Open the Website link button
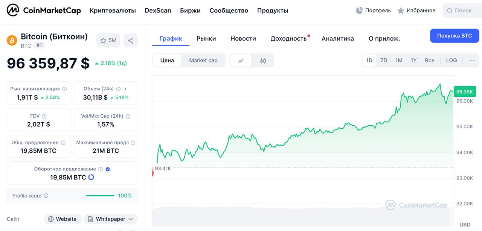Screen dimensions: 482x231 pos(62,219)
